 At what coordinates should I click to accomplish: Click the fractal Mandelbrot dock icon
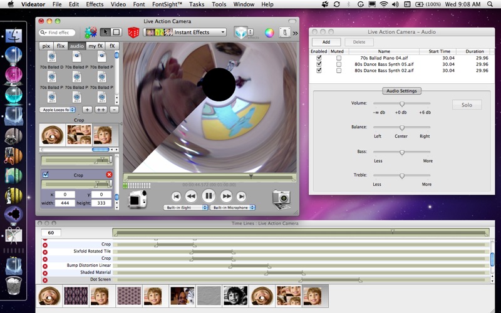click(13, 215)
